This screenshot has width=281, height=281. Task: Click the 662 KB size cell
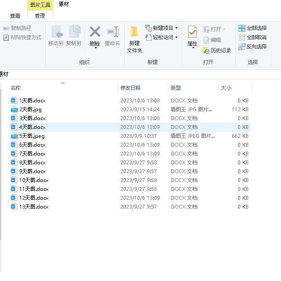pos(240,136)
